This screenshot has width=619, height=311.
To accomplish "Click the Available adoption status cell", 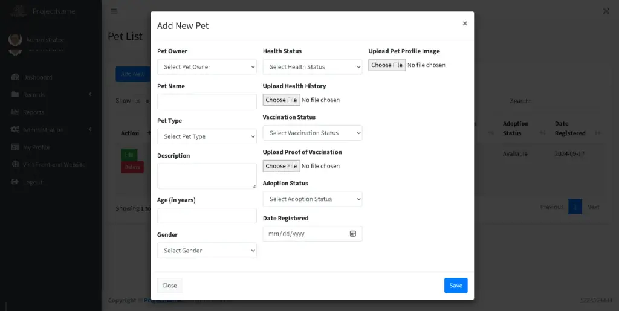I will coord(515,154).
